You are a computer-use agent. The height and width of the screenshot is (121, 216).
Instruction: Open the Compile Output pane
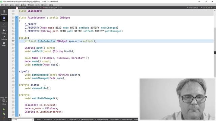(72, 120)
